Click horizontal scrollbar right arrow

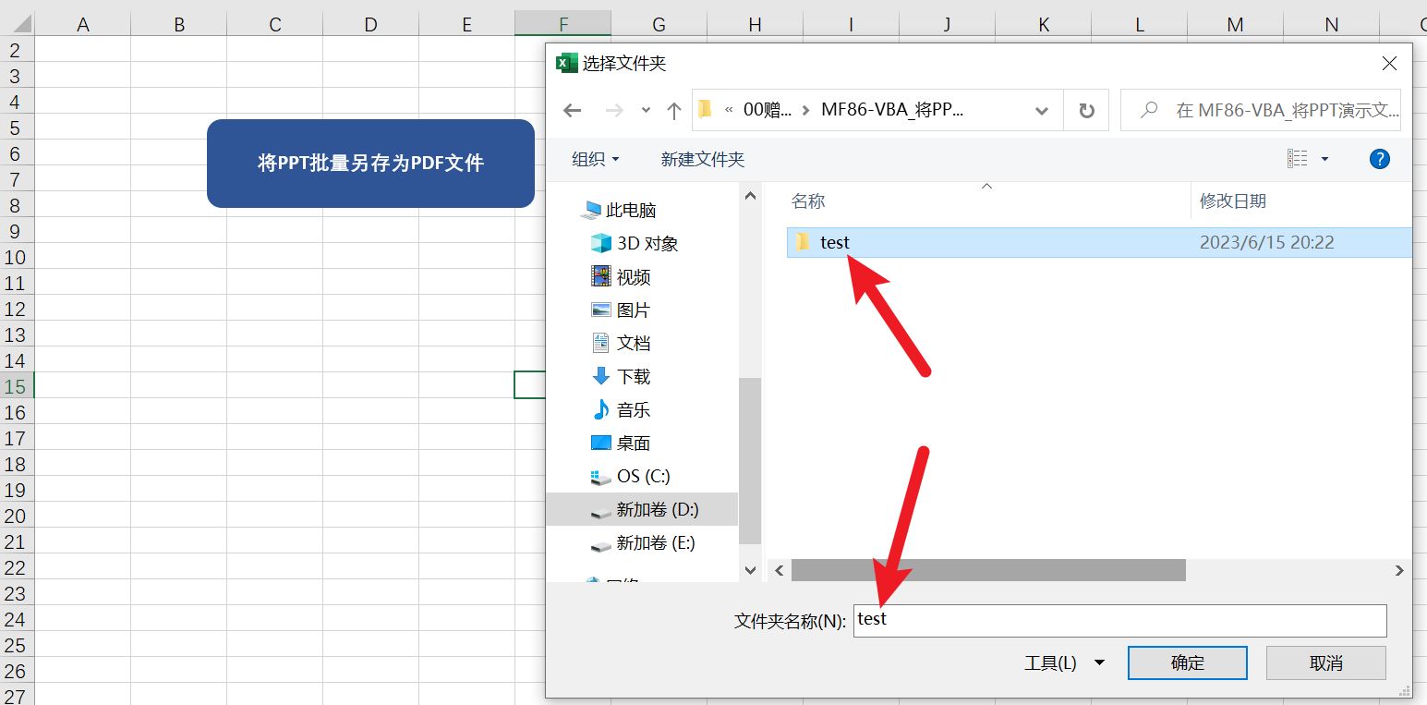click(1400, 570)
